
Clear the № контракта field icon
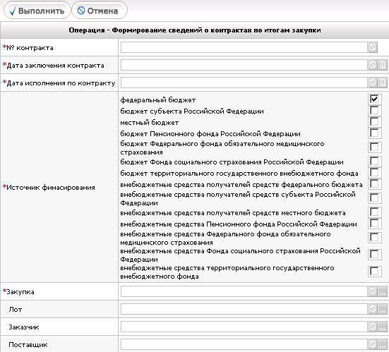[x=372, y=47]
